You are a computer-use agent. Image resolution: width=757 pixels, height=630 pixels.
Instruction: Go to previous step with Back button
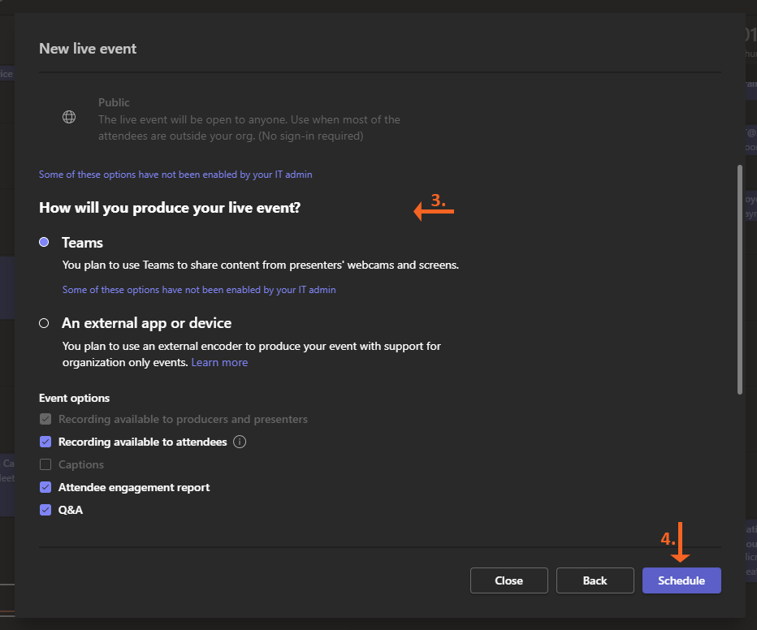[595, 580]
